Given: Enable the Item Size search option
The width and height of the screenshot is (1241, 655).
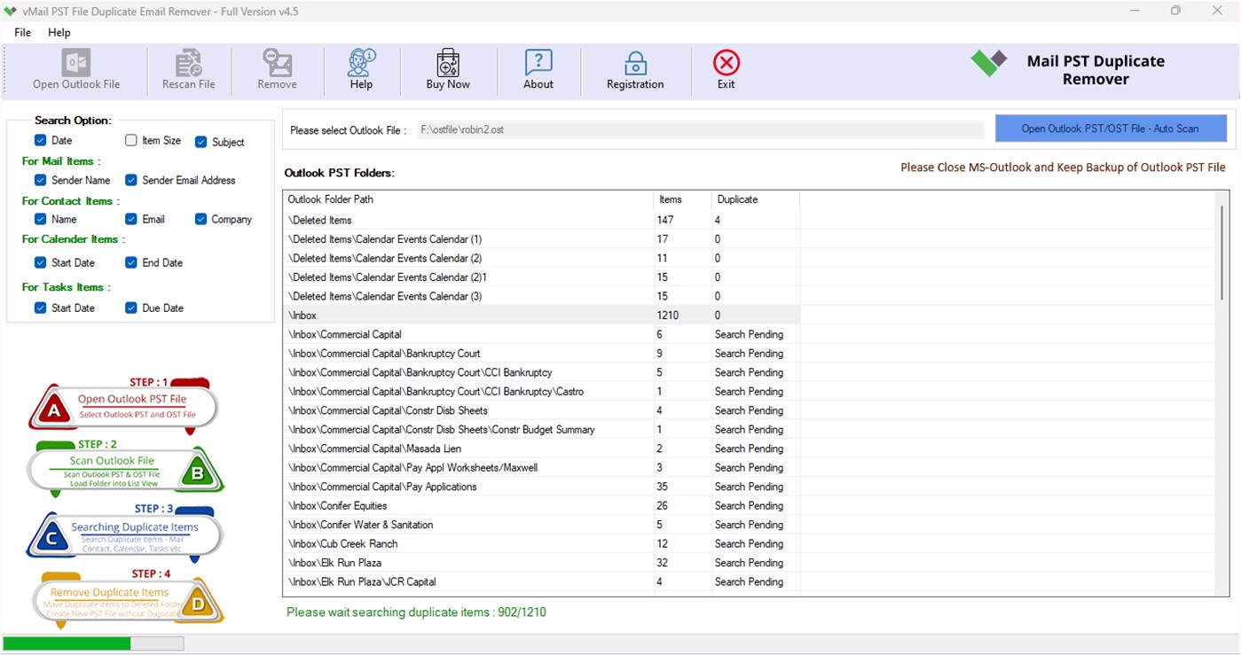Looking at the screenshot, I should [x=130, y=139].
